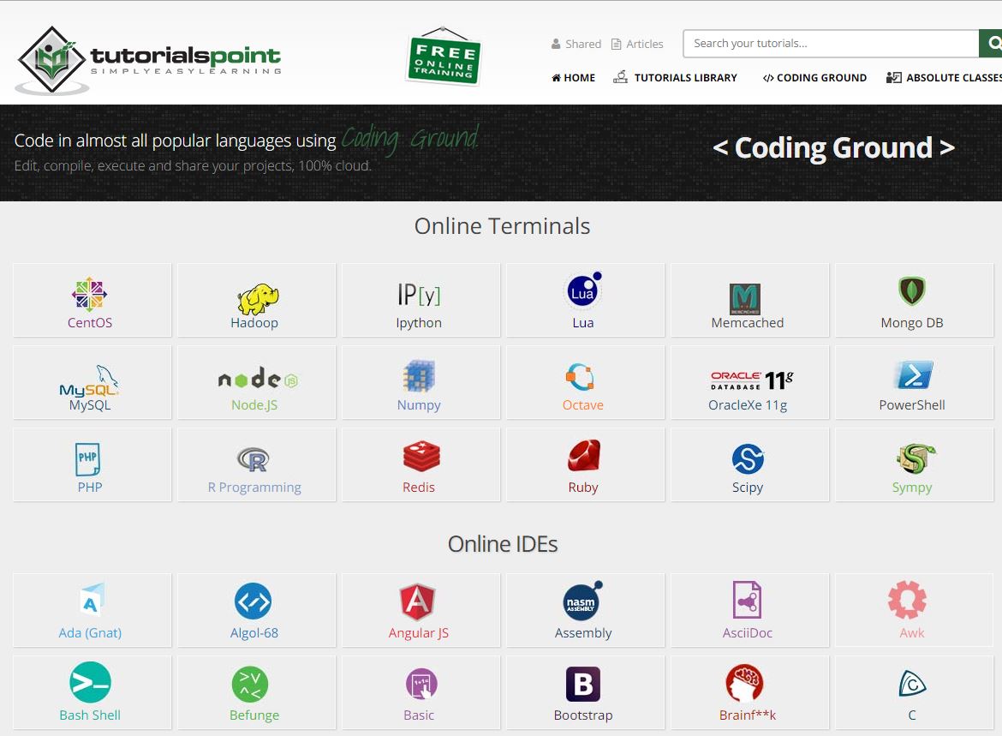The image size is (1002, 736).
Task: Launch the Brainf**k head icon
Action: (744, 684)
